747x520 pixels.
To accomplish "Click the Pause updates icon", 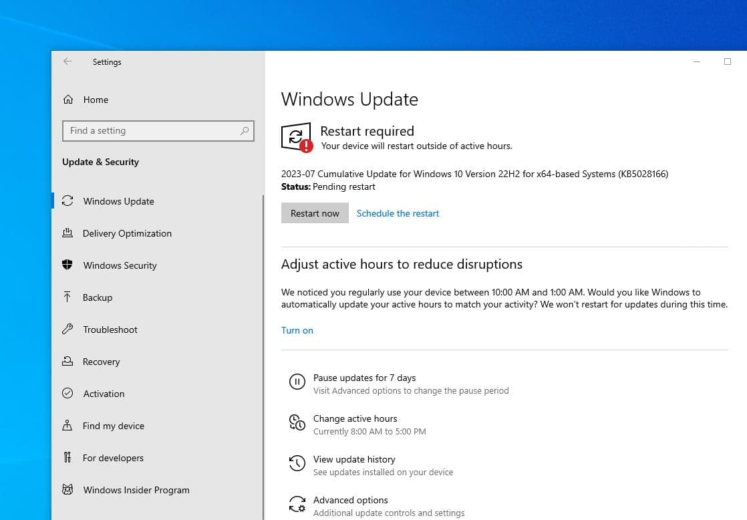I will (297, 382).
